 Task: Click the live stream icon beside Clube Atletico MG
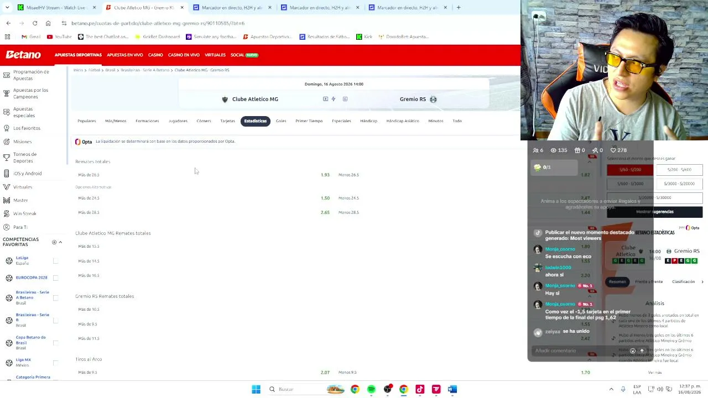[325, 99]
